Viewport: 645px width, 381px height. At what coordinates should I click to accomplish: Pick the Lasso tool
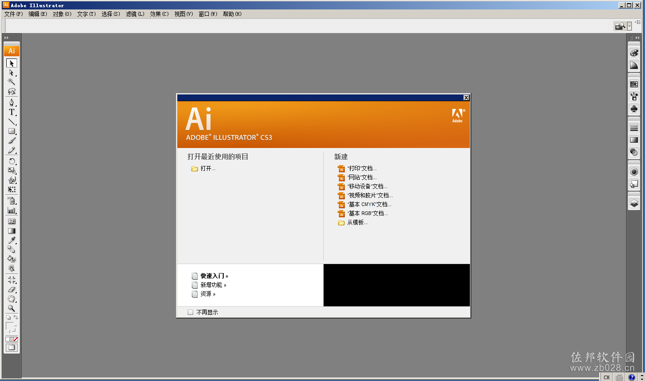pyautogui.click(x=12, y=91)
